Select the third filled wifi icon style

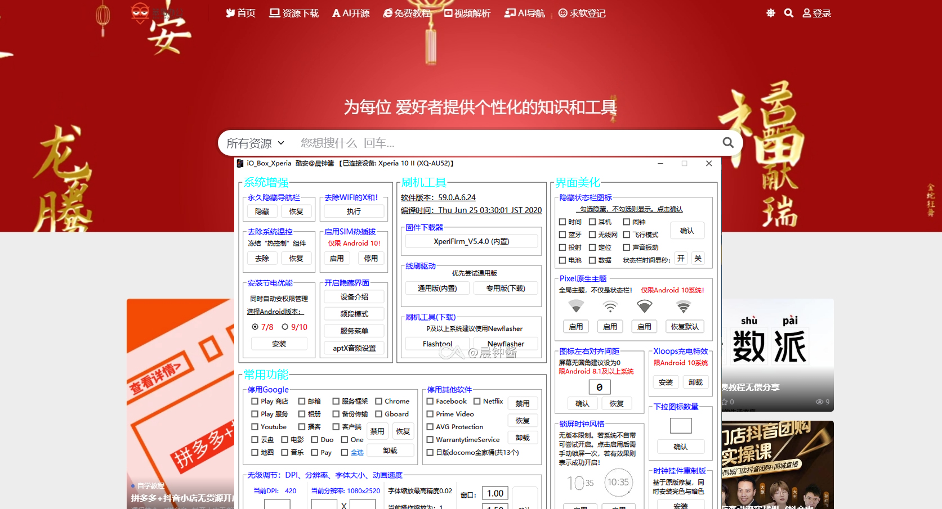644,307
